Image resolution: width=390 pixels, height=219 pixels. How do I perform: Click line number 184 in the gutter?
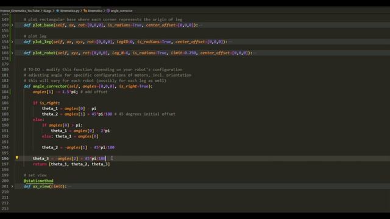point(5,92)
